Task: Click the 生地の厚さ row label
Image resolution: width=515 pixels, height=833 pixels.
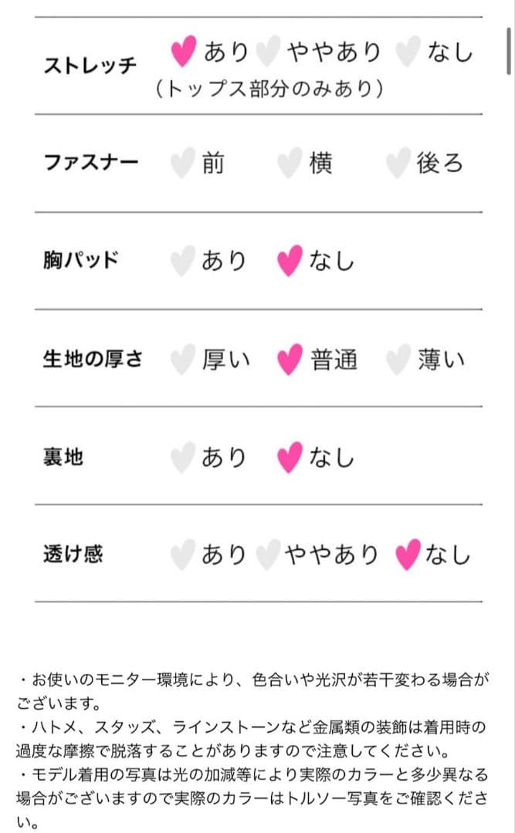Action: click(x=92, y=359)
